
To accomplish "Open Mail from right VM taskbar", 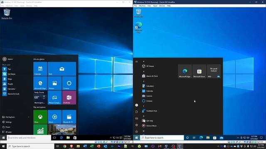I will click(x=222, y=138).
